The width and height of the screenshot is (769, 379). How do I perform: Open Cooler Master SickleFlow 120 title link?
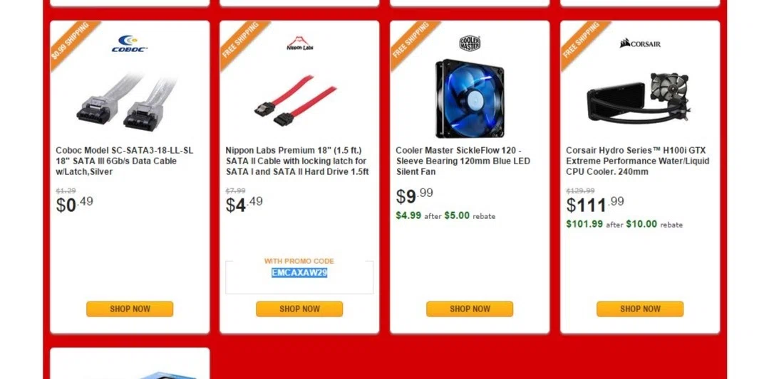click(x=463, y=161)
